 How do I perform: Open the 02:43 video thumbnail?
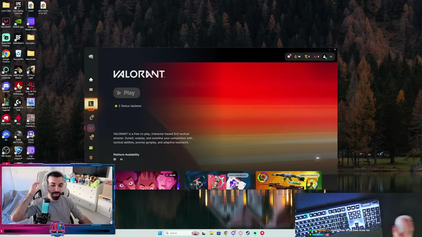click(x=147, y=180)
